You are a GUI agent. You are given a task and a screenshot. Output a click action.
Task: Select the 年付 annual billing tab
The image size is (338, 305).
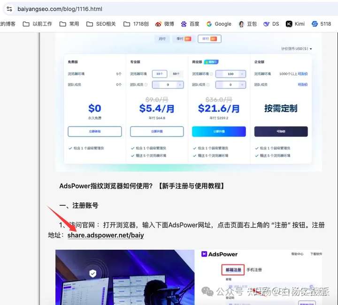tap(209, 39)
